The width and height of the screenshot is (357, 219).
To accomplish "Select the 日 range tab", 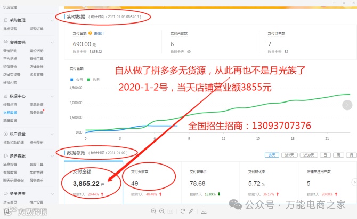I will click(325, 155).
